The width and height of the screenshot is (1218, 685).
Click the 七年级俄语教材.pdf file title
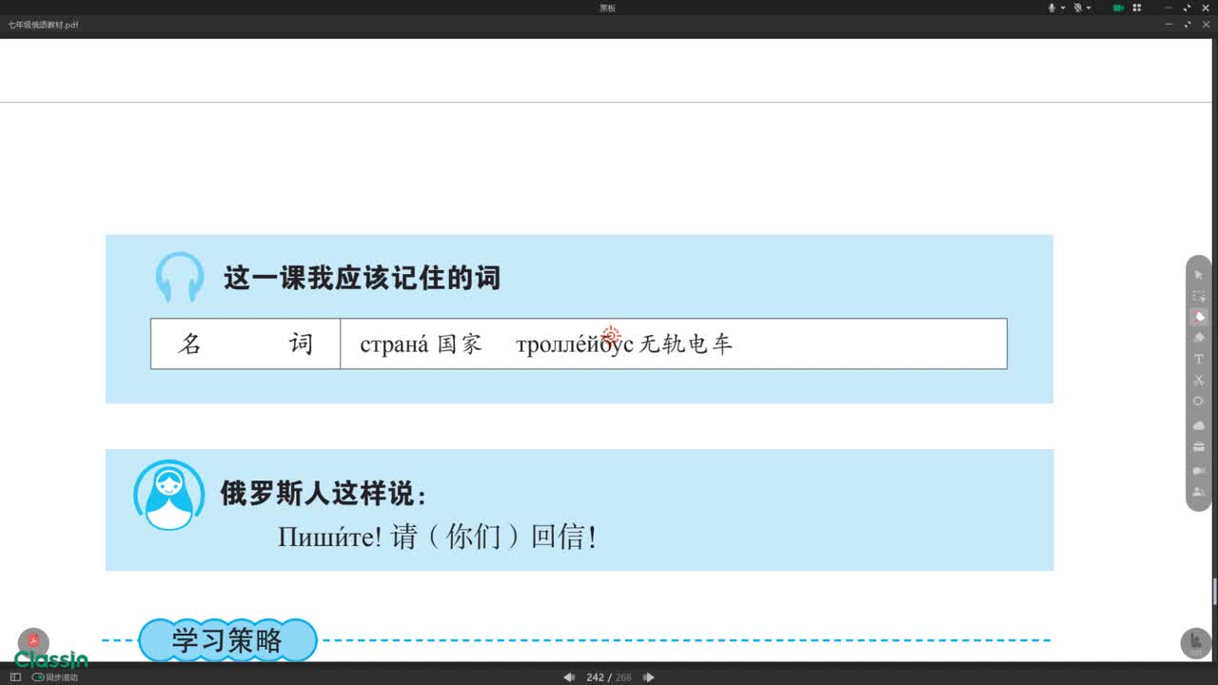coord(43,25)
